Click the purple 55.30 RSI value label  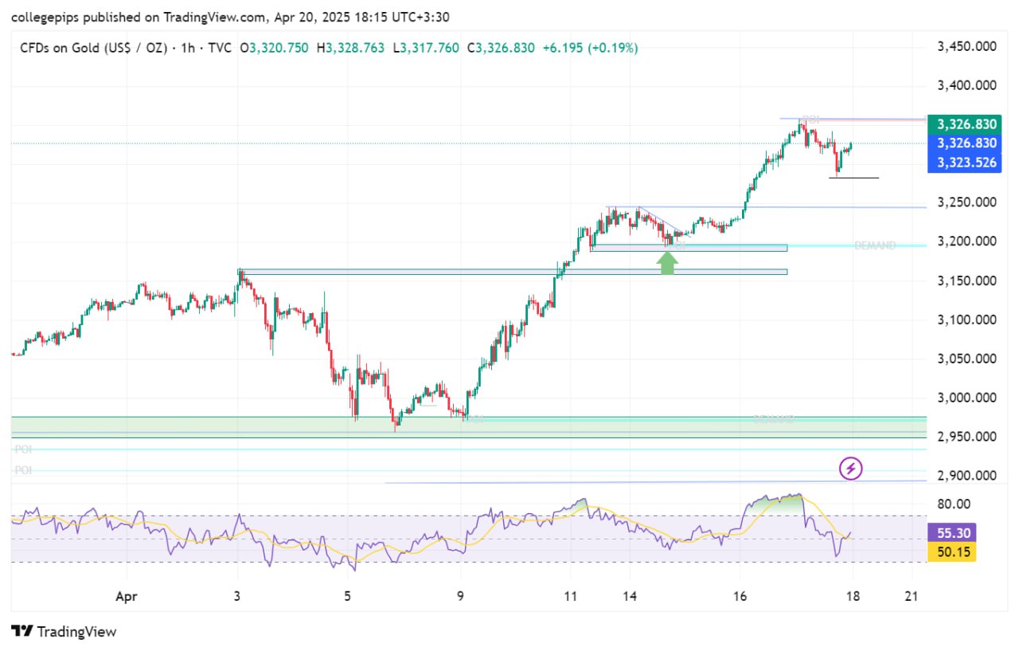[954, 533]
